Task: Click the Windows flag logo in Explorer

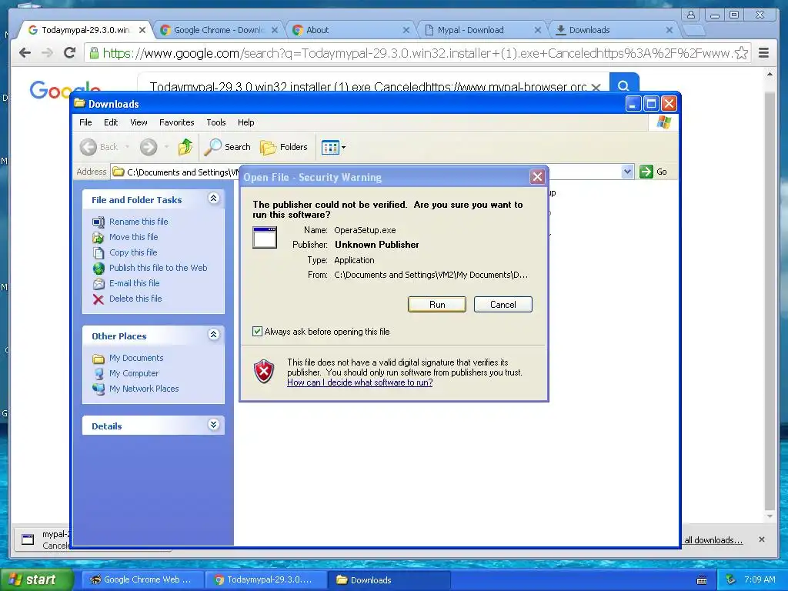Action: [664, 122]
